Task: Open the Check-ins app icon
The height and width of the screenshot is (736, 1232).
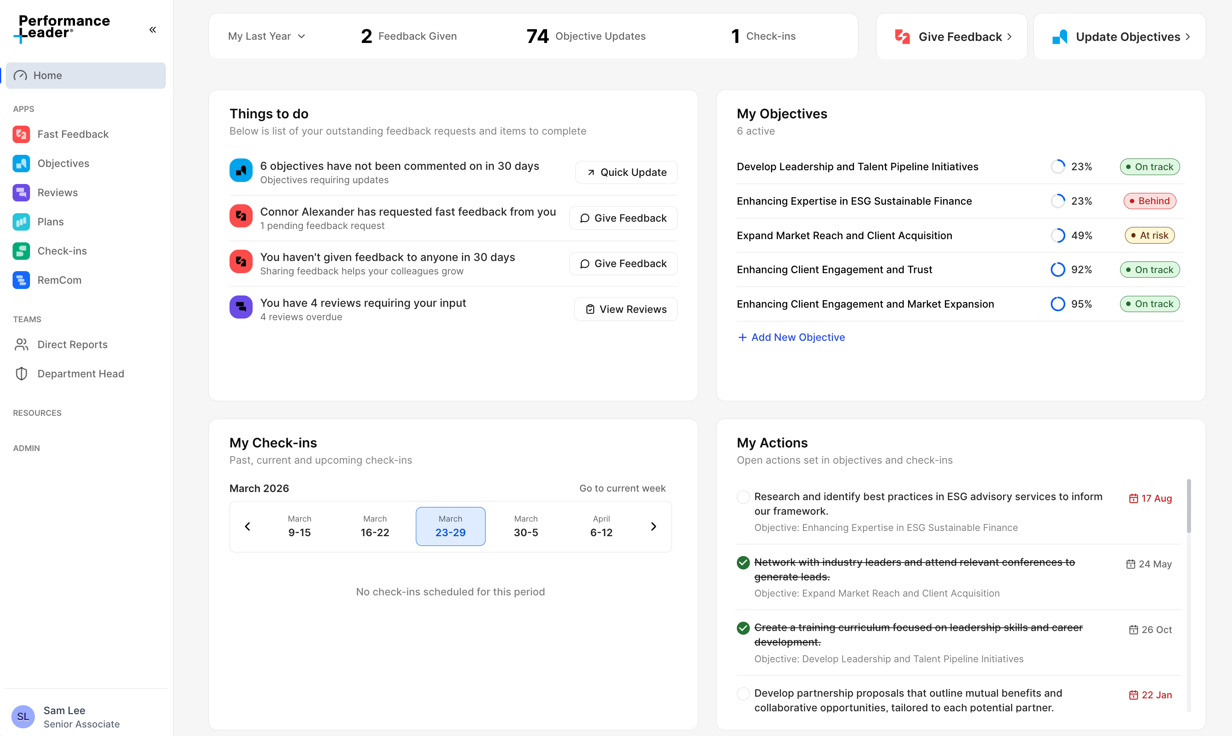Action: pyautogui.click(x=21, y=251)
